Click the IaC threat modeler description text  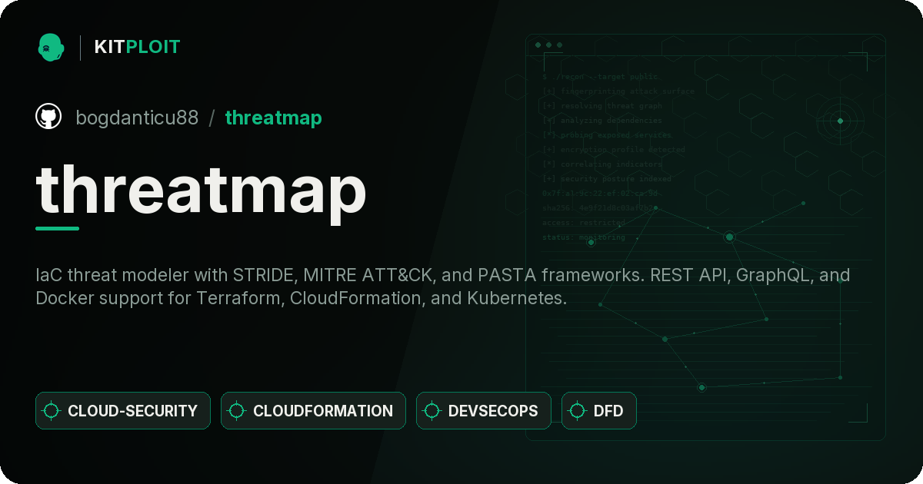tap(443, 287)
